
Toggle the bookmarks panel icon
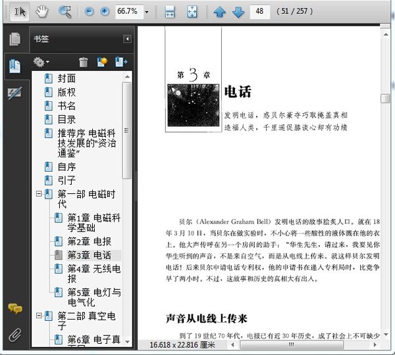[14, 66]
